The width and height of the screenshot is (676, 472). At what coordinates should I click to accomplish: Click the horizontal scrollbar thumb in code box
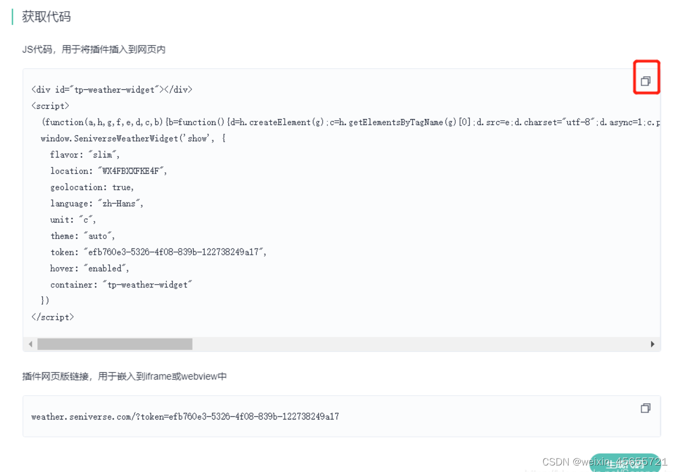tap(115, 344)
